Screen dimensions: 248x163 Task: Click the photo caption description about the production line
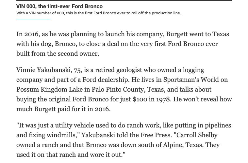tap(98, 13)
